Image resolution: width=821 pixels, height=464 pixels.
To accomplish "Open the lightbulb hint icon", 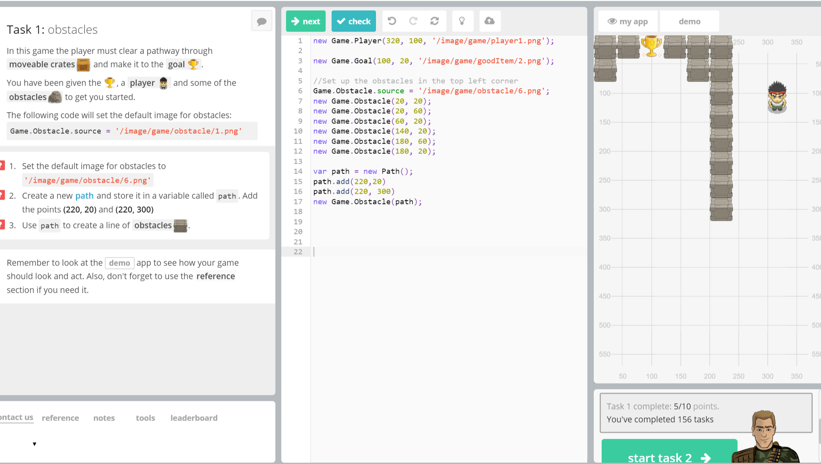I will coord(462,21).
